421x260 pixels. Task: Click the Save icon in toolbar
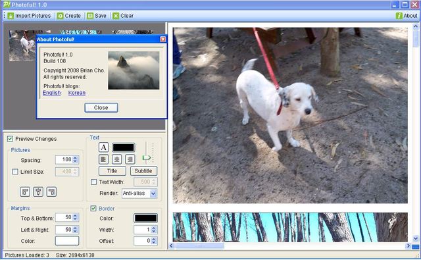[x=90, y=16]
